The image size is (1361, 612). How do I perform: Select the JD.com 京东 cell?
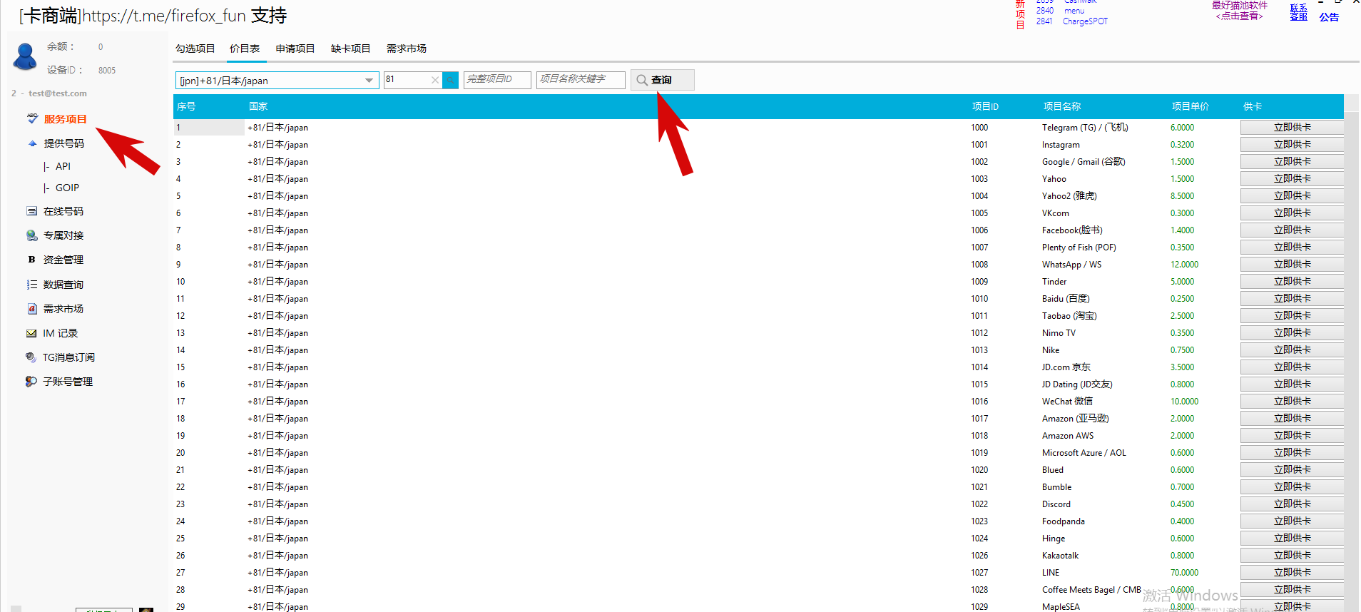(x=1066, y=367)
